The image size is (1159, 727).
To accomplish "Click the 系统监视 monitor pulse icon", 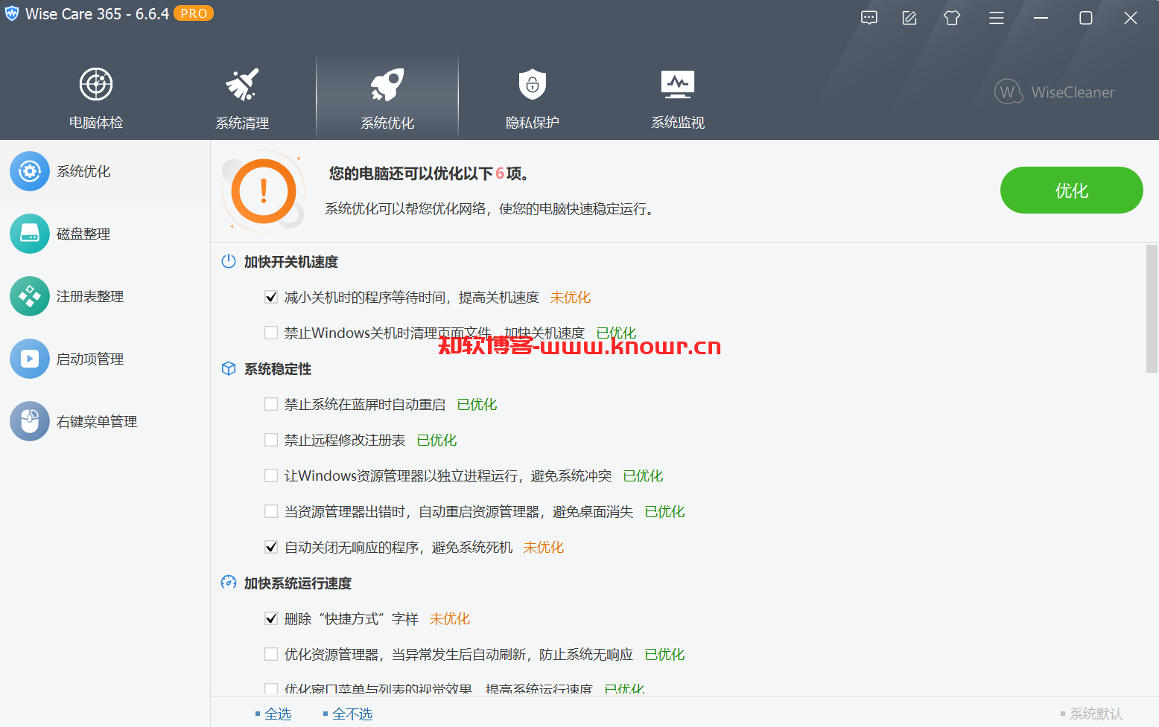I will (678, 84).
